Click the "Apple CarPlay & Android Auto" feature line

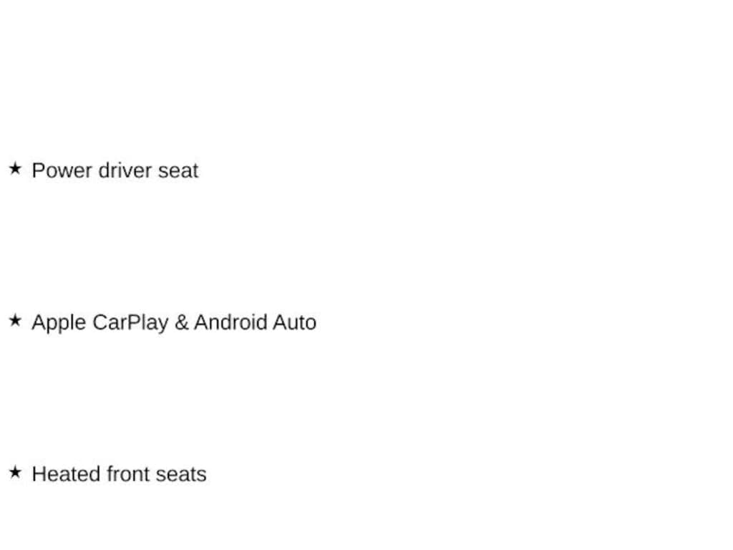pyautogui.click(x=173, y=322)
